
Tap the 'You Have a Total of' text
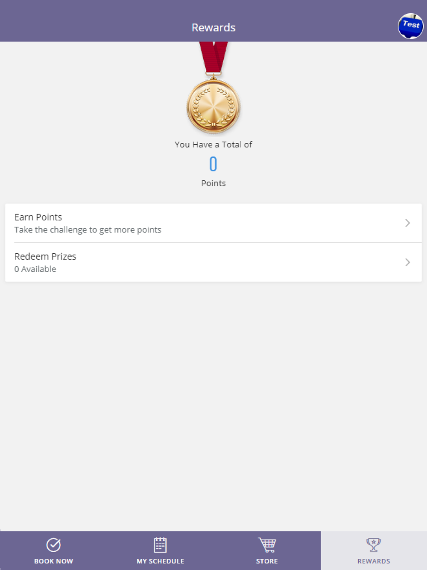[x=213, y=144]
